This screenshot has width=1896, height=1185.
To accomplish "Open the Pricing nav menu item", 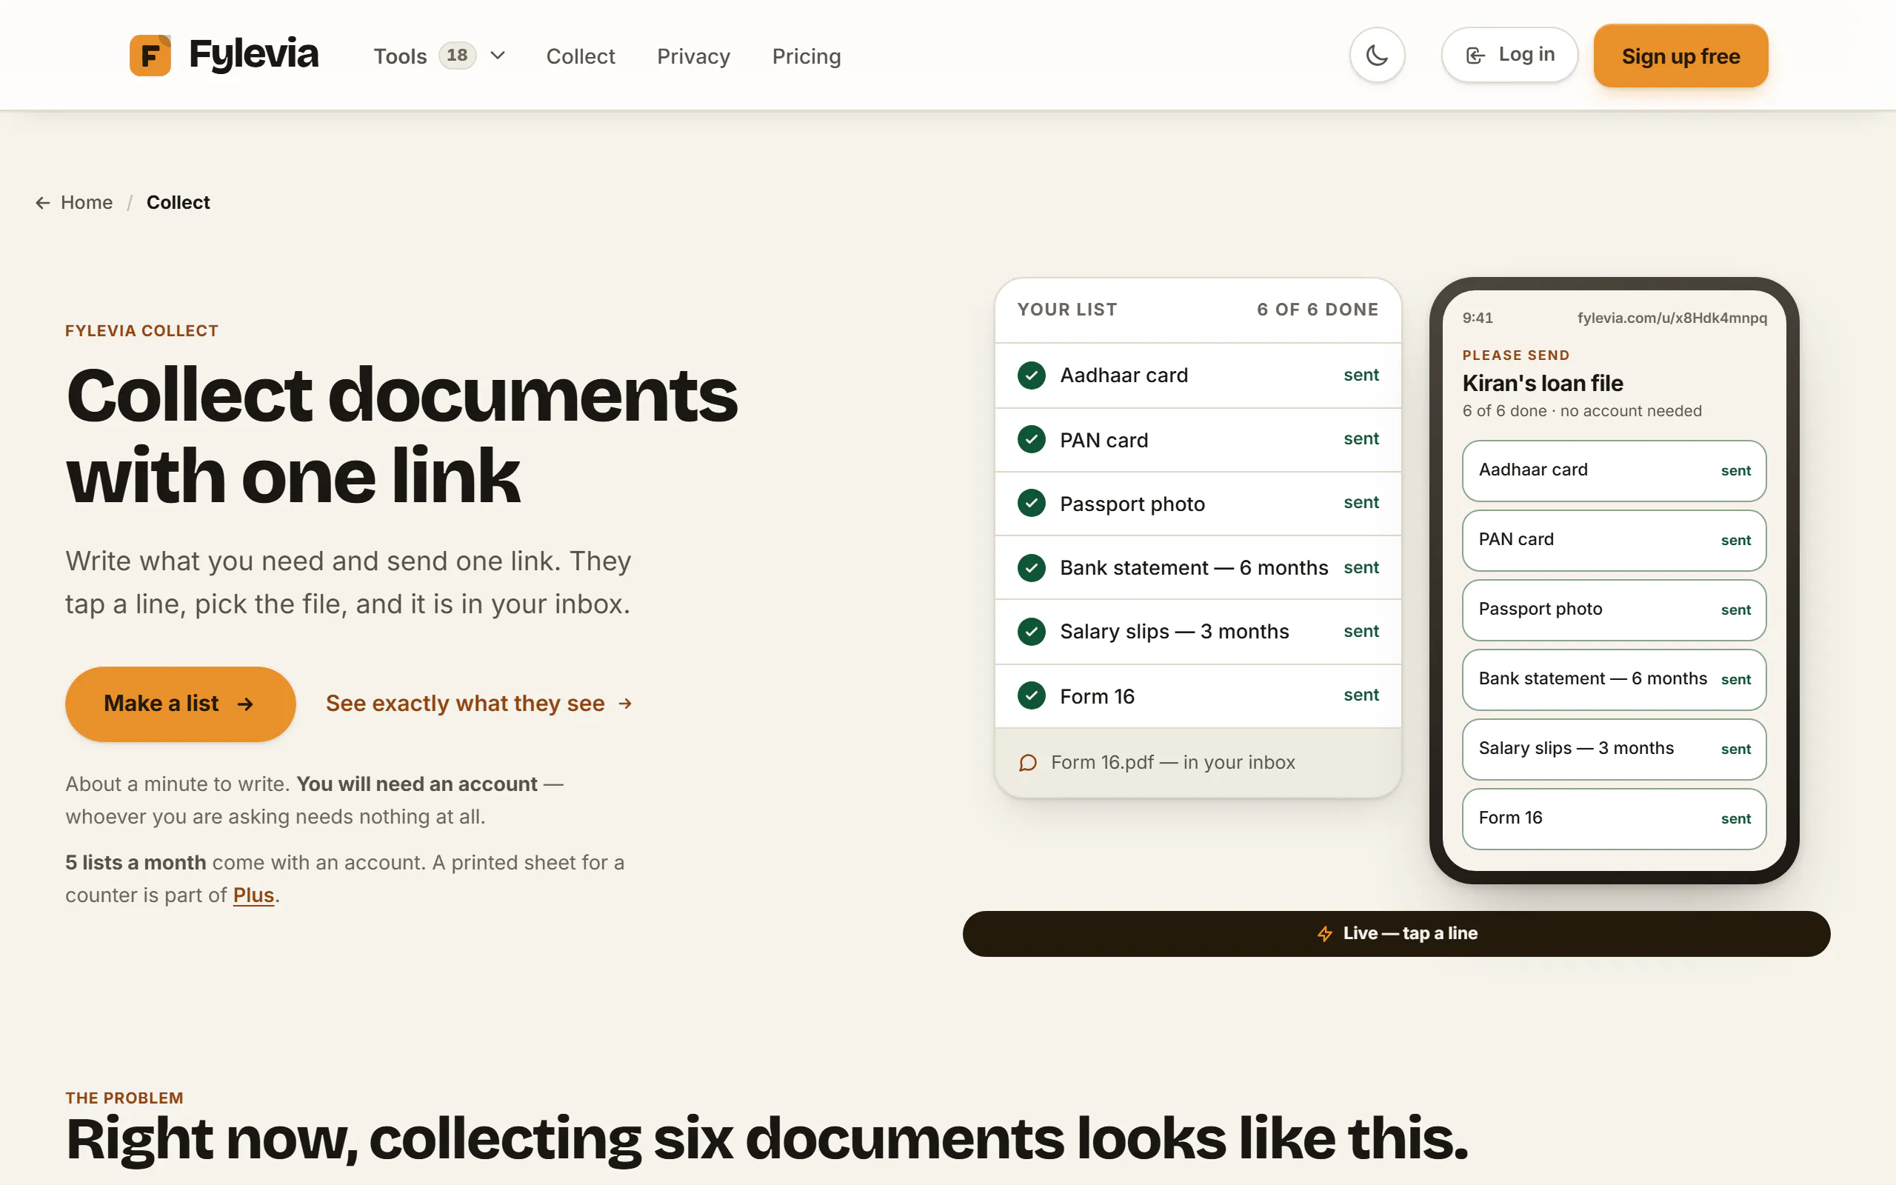I will pos(807,56).
